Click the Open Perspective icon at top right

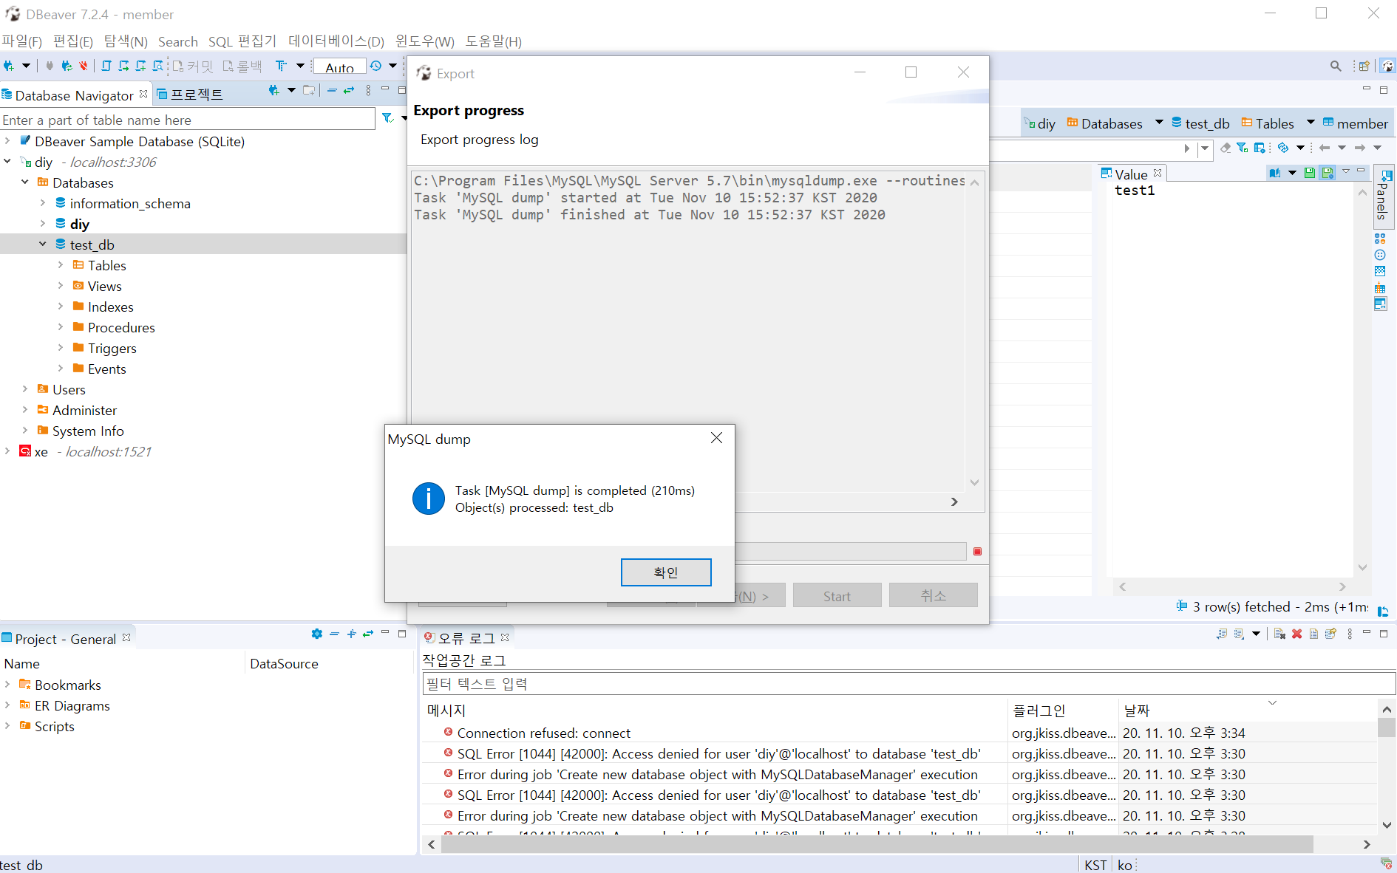[1364, 66]
